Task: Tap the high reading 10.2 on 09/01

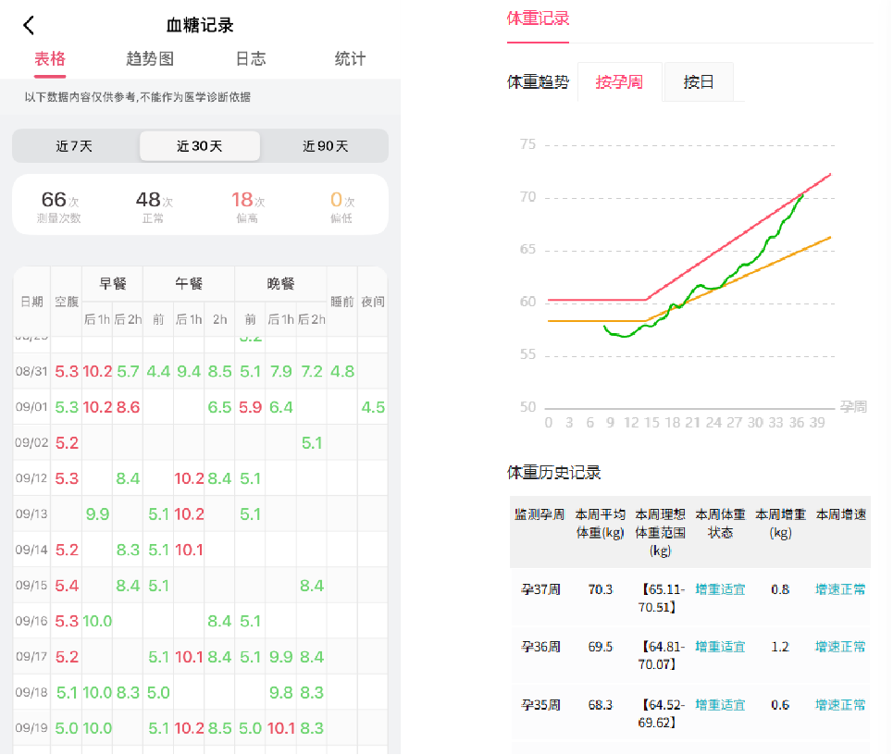Action: (98, 407)
